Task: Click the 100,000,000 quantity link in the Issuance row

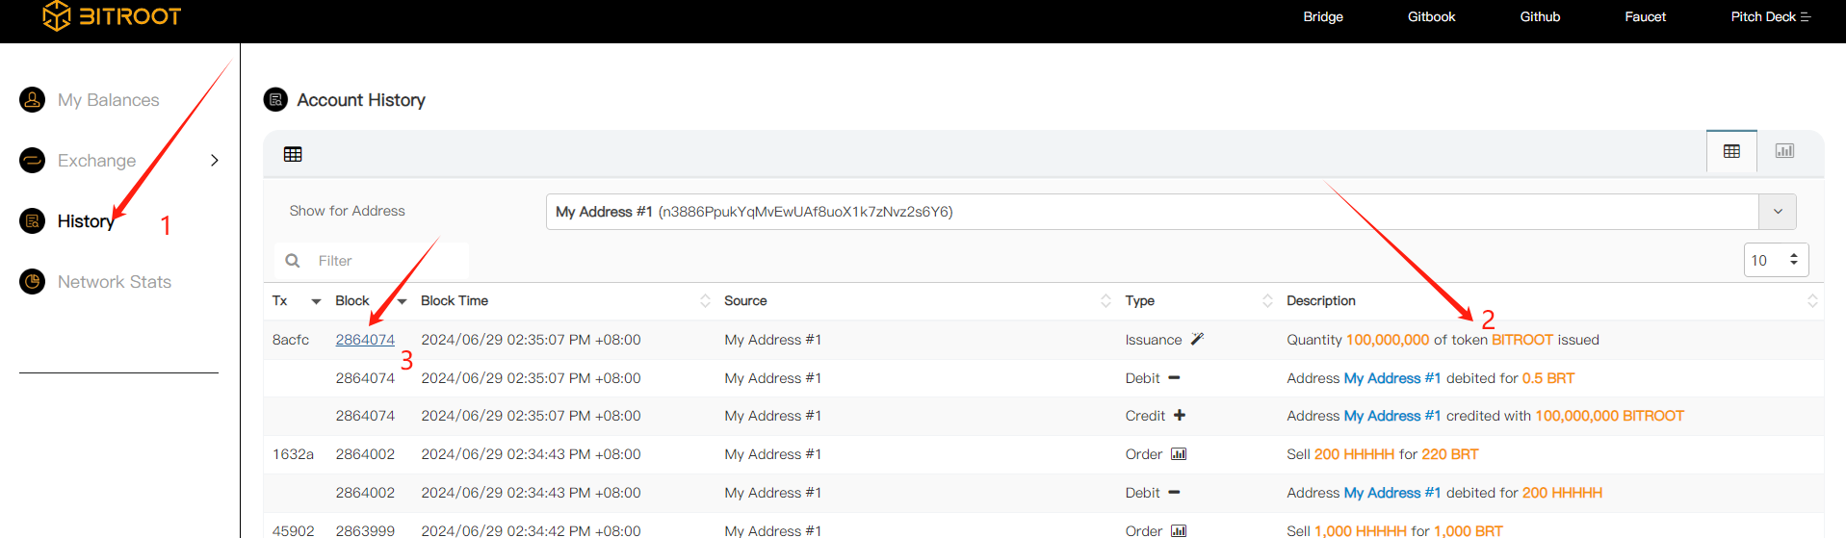Action: (x=1388, y=340)
